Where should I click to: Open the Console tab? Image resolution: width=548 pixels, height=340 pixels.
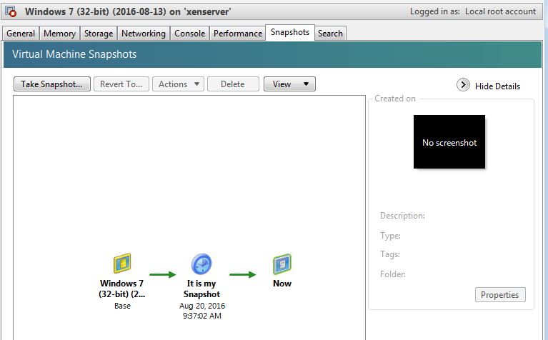tap(190, 34)
